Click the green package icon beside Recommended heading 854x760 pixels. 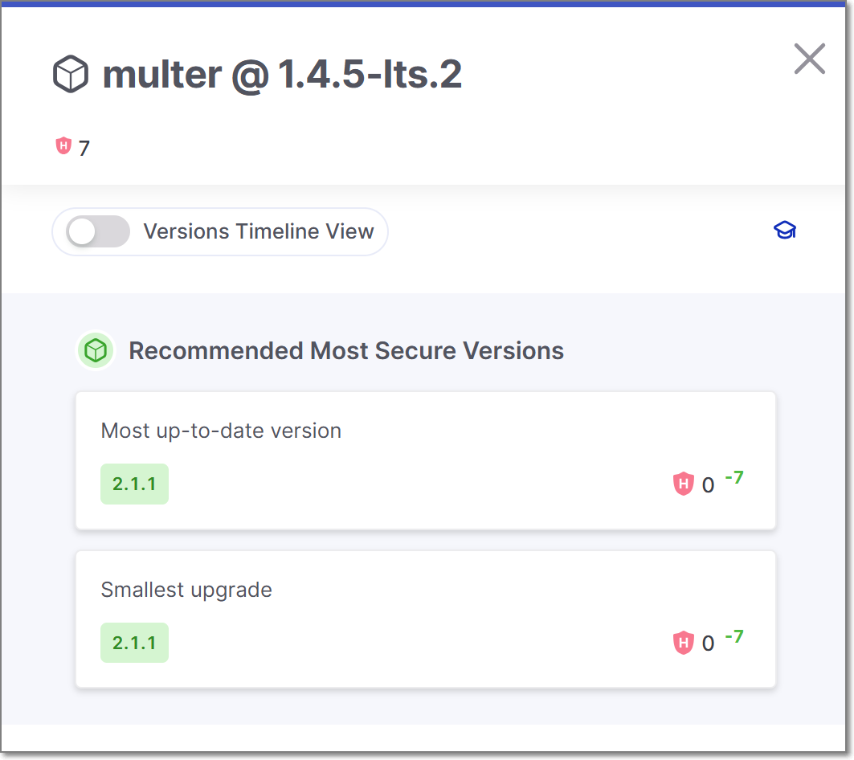click(96, 351)
